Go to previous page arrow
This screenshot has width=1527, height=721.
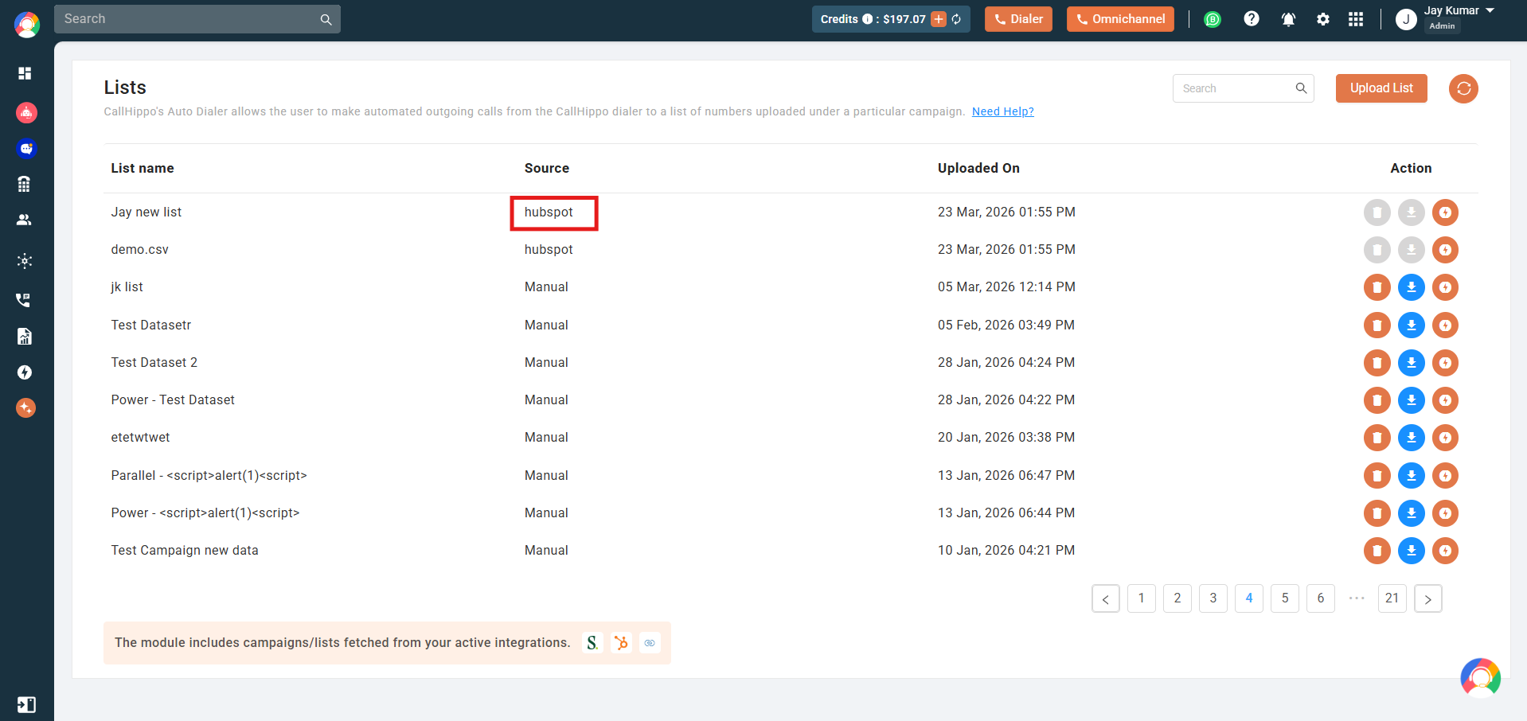coord(1106,598)
